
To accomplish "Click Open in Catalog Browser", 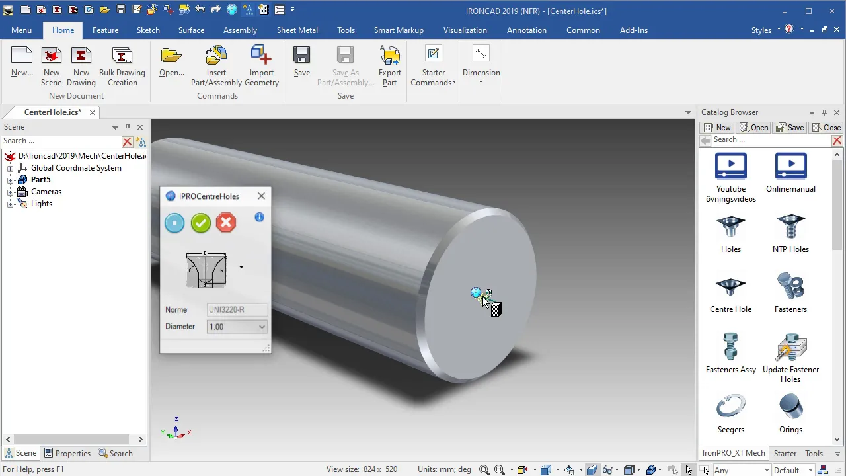I will pyautogui.click(x=754, y=128).
